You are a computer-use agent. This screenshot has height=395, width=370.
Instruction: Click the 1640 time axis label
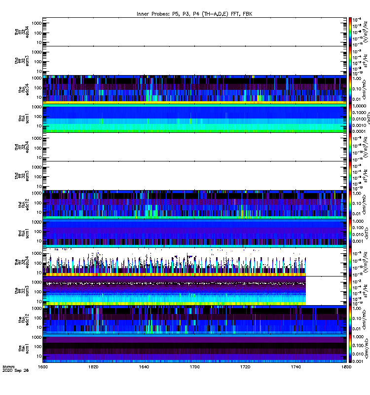[x=144, y=367]
